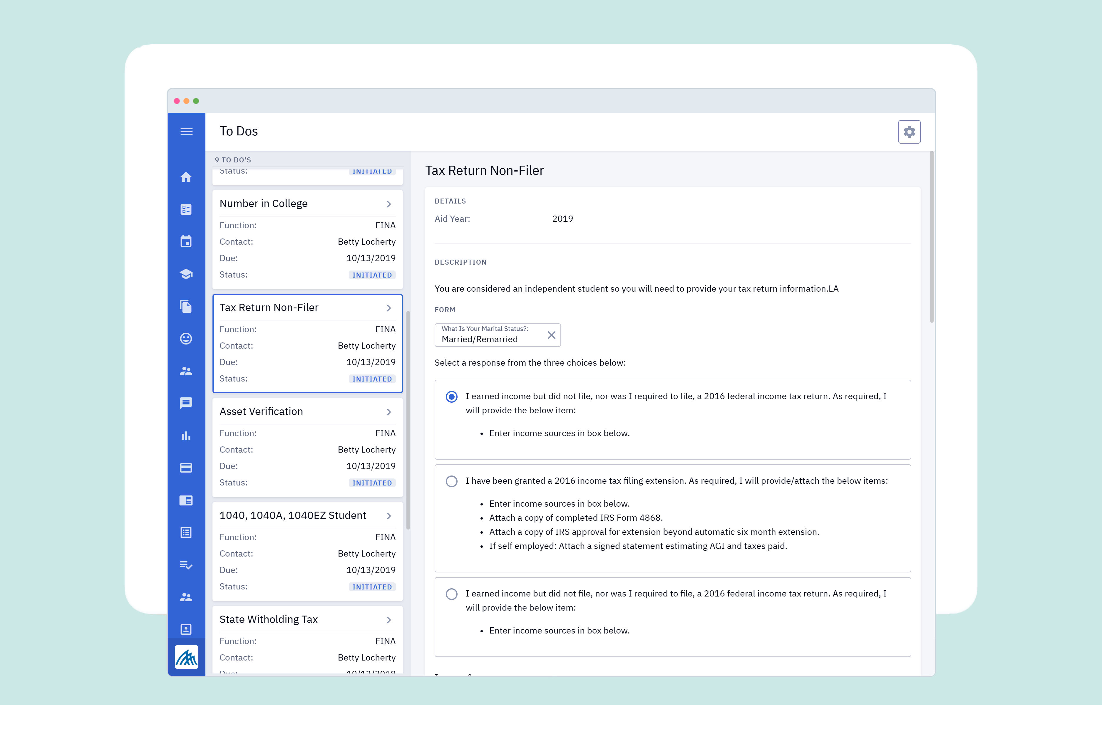This screenshot has height=741, width=1102.
Task: Expand the State Witholding Tax chevron
Action: click(389, 620)
